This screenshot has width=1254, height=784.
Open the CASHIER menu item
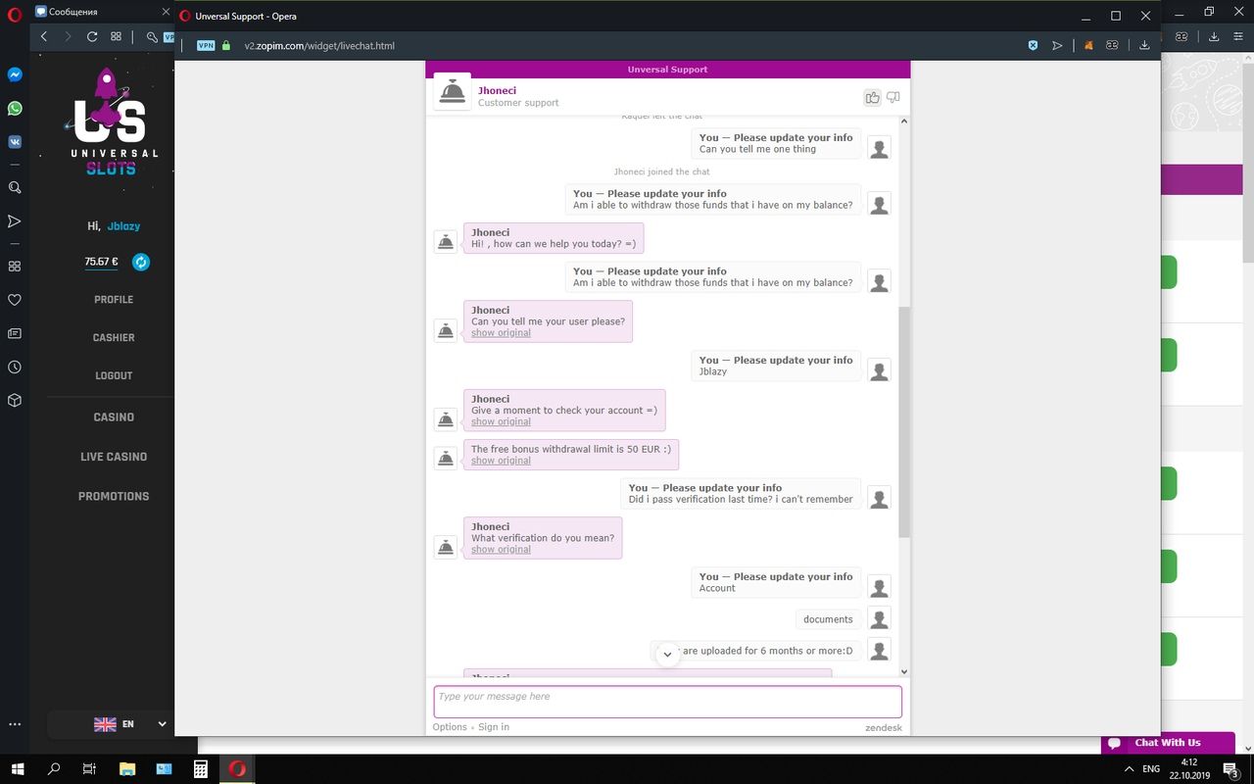[114, 338]
